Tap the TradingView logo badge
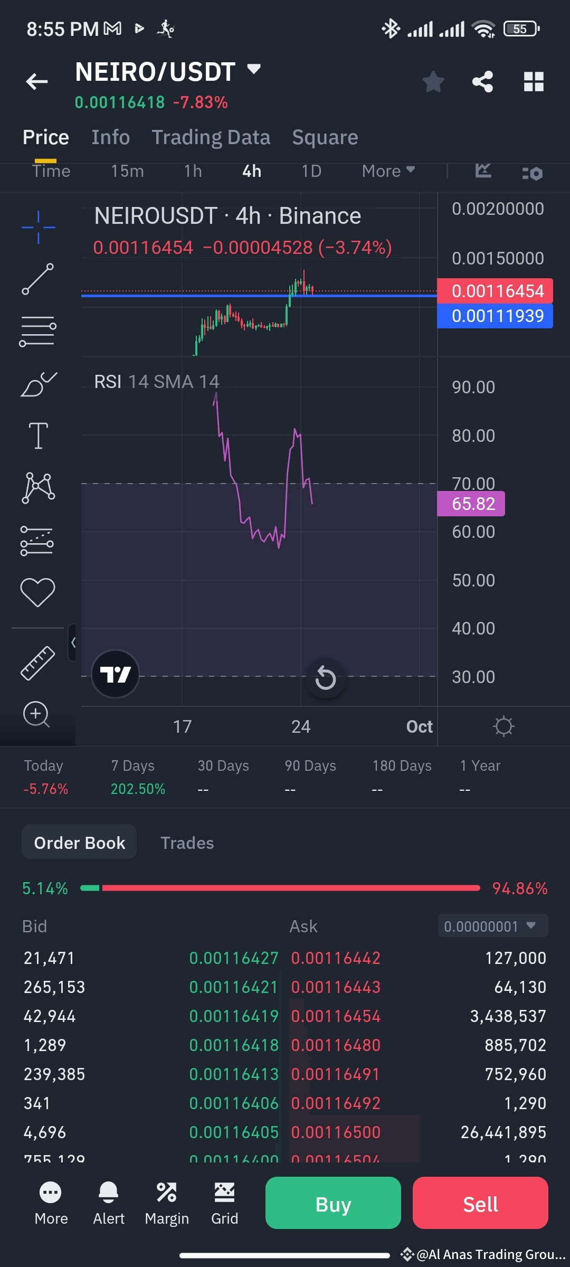 (x=115, y=674)
